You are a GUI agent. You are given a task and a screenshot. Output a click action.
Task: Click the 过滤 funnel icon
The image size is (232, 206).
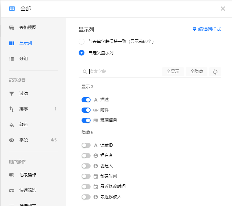[12, 94]
